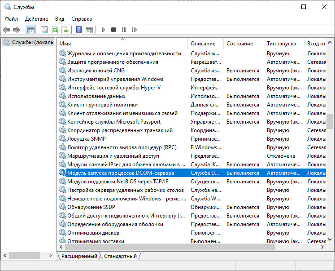
Task: Click gear icon of Защита программного обеспечения
Action: [x=63, y=62]
